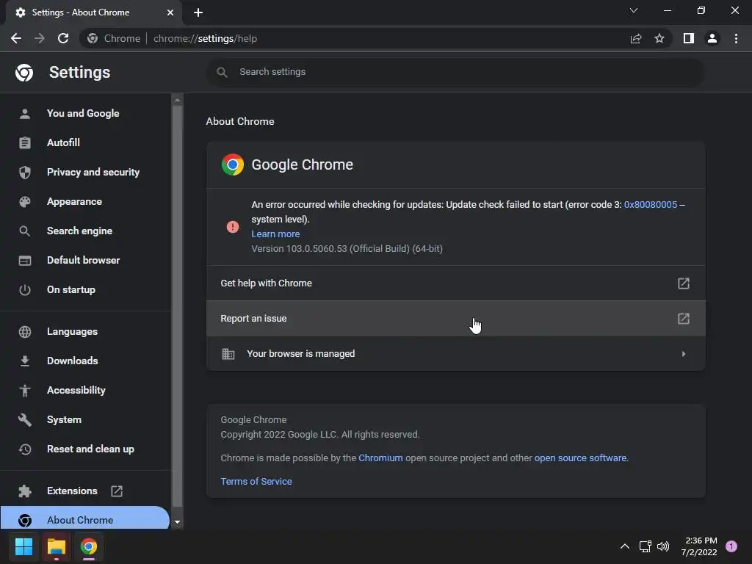Open the 0x80080005 error code link

(651, 205)
